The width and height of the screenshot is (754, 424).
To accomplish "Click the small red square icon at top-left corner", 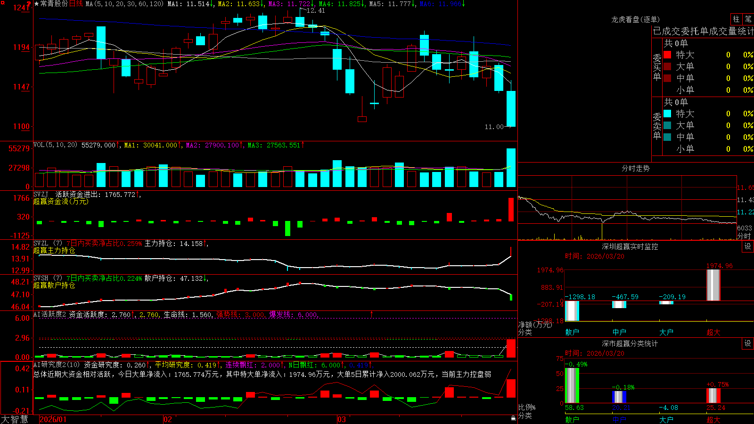I will tap(2, 2).
